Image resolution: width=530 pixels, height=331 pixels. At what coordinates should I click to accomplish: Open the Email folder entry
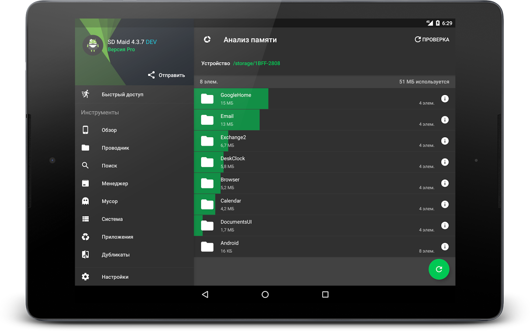[x=324, y=120]
